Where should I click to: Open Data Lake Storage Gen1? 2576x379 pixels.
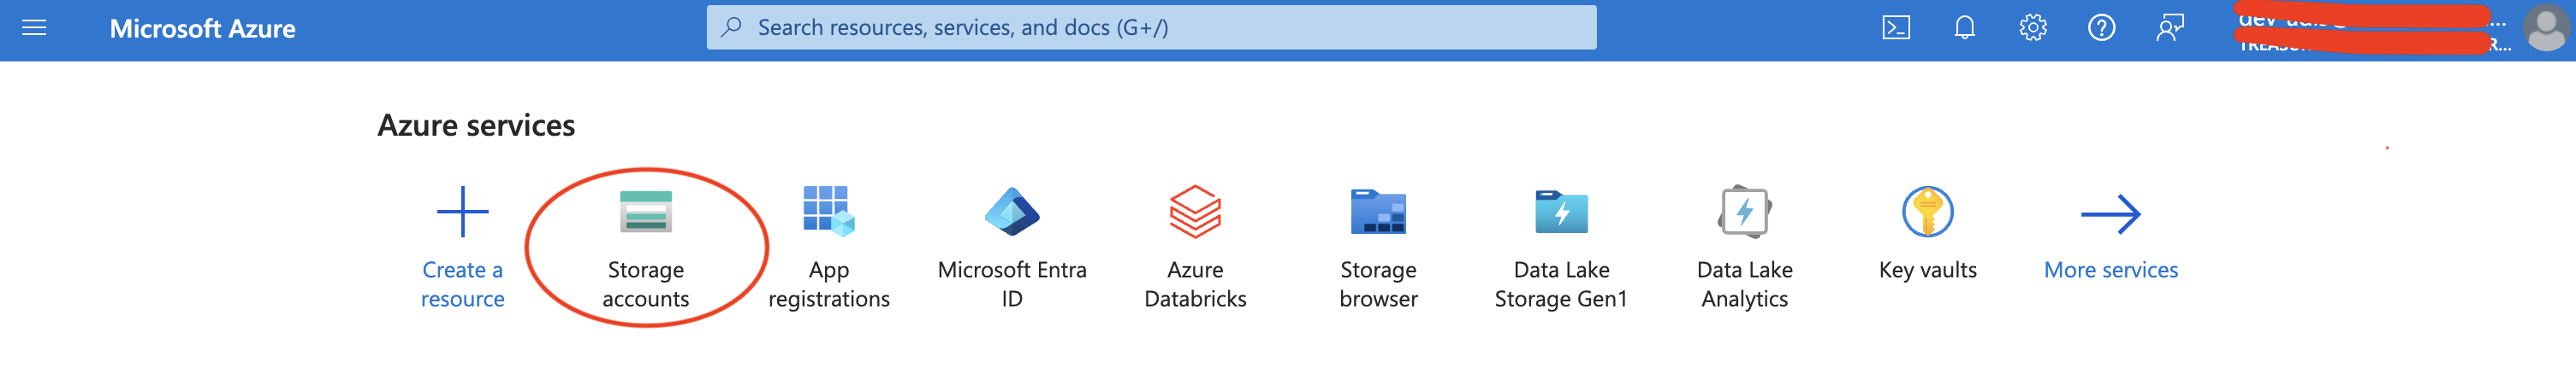point(1561,212)
